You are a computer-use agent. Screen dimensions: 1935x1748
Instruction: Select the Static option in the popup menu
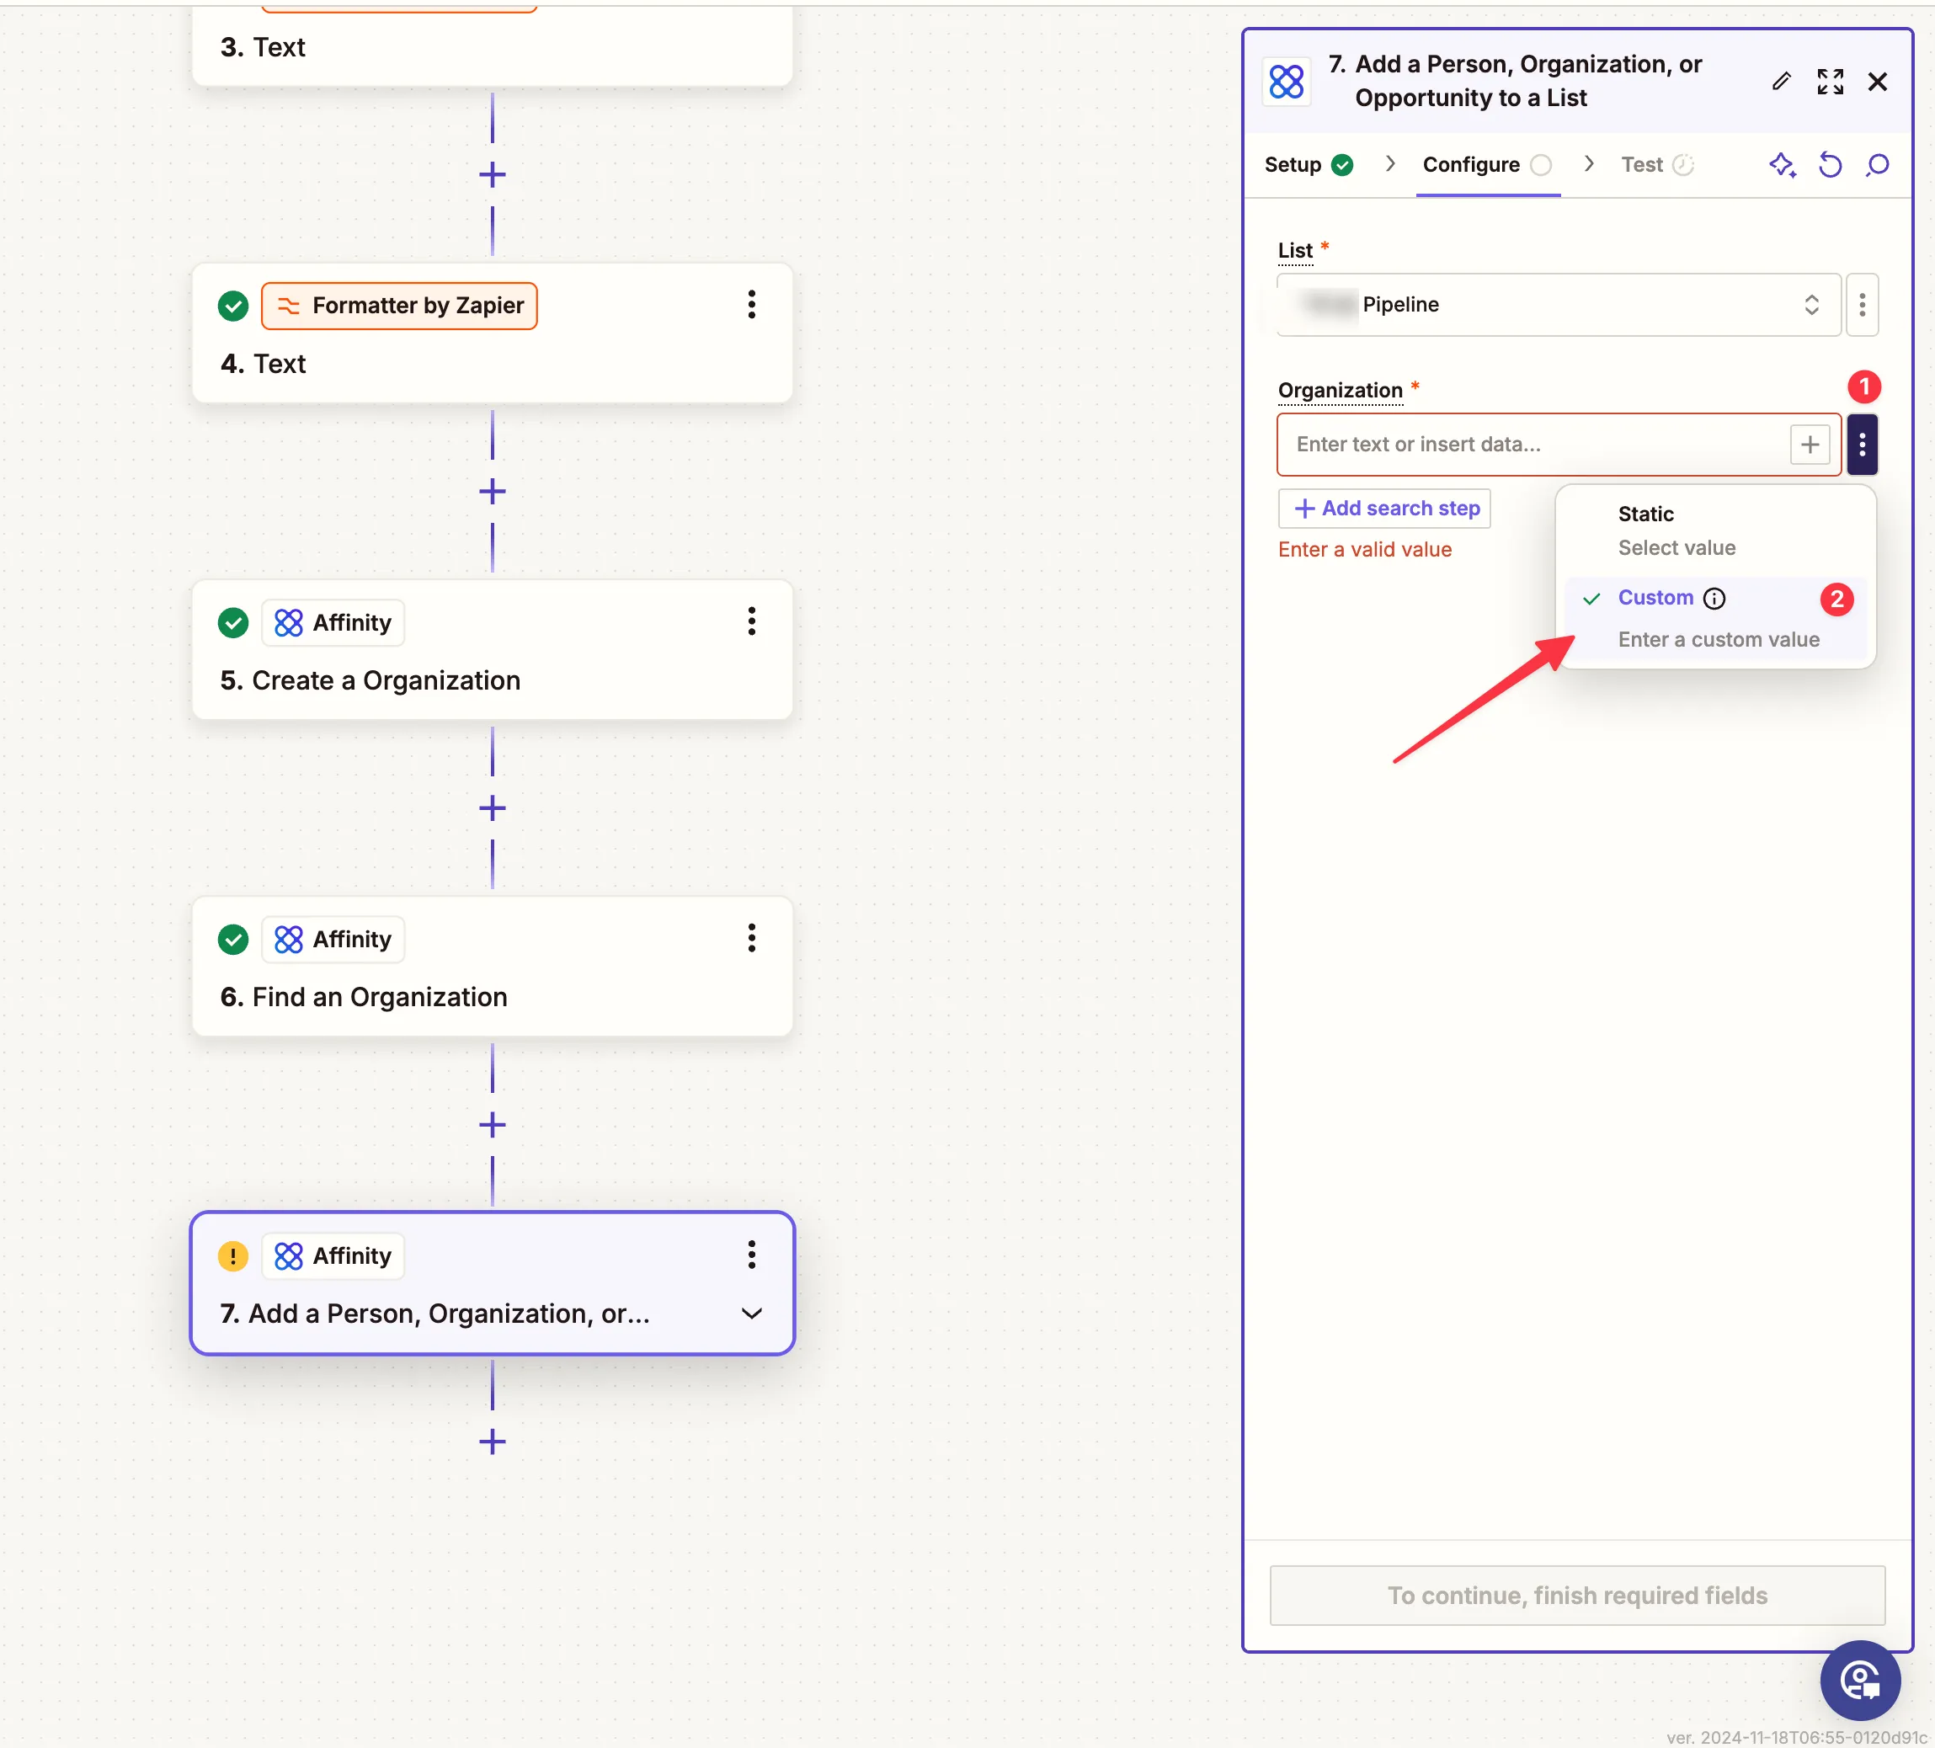(x=1715, y=530)
